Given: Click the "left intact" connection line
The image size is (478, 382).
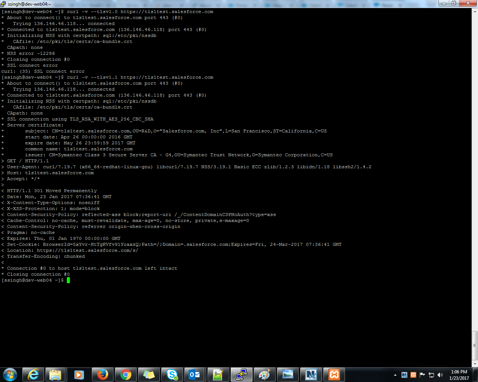Looking at the screenshot, I should 89,268.
